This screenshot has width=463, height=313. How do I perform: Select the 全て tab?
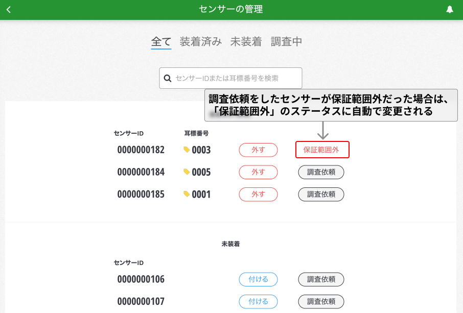click(x=161, y=42)
